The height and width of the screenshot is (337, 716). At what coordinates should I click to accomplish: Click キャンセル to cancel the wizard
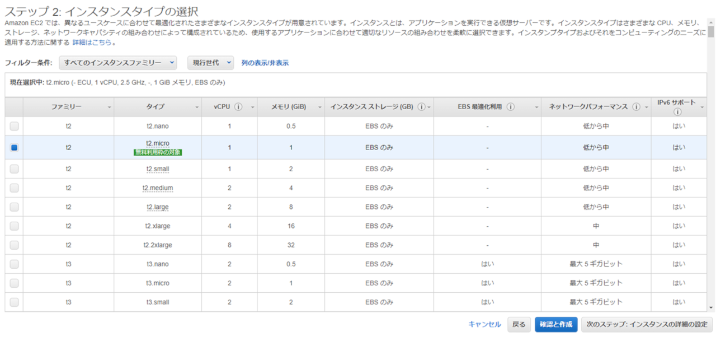484,325
